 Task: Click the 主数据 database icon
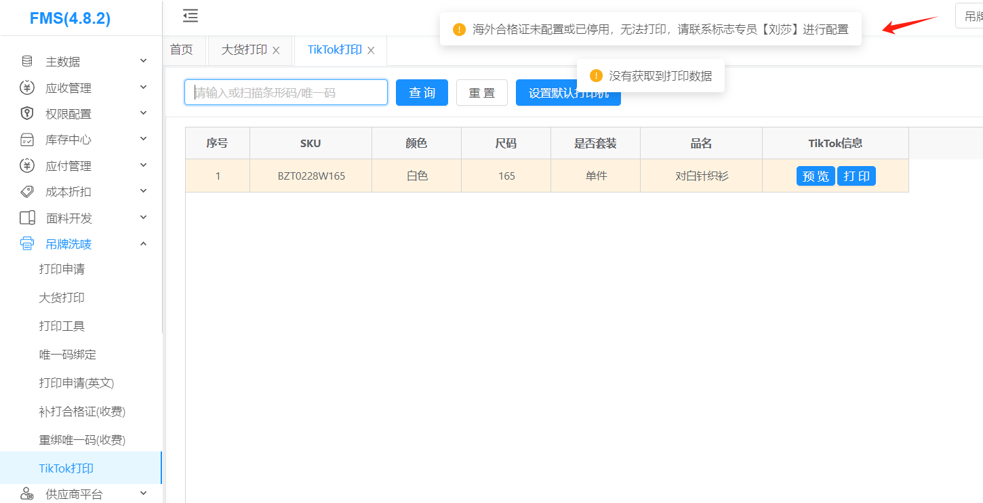27,62
